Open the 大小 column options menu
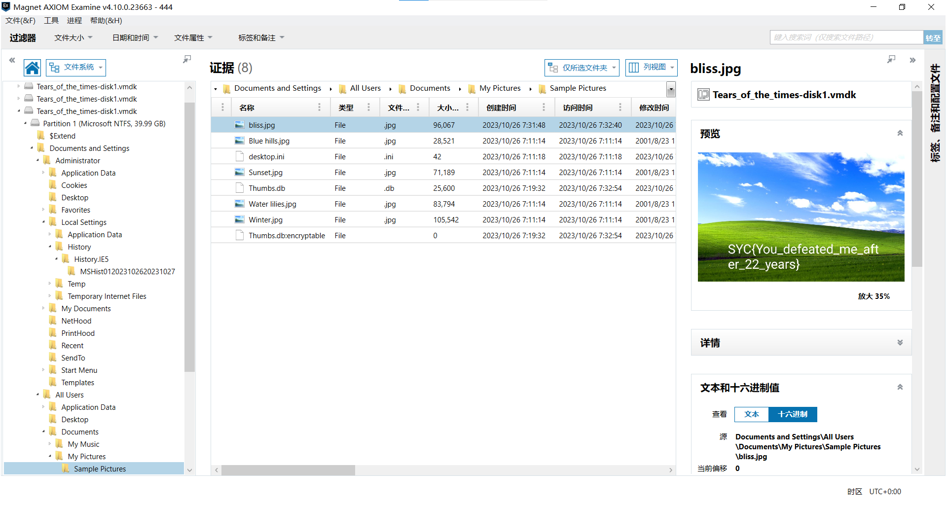The height and width of the screenshot is (506, 947). pyautogui.click(x=467, y=107)
